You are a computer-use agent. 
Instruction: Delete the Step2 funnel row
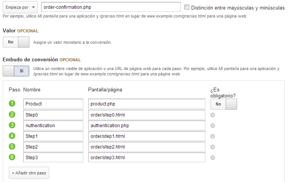click(x=213, y=147)
